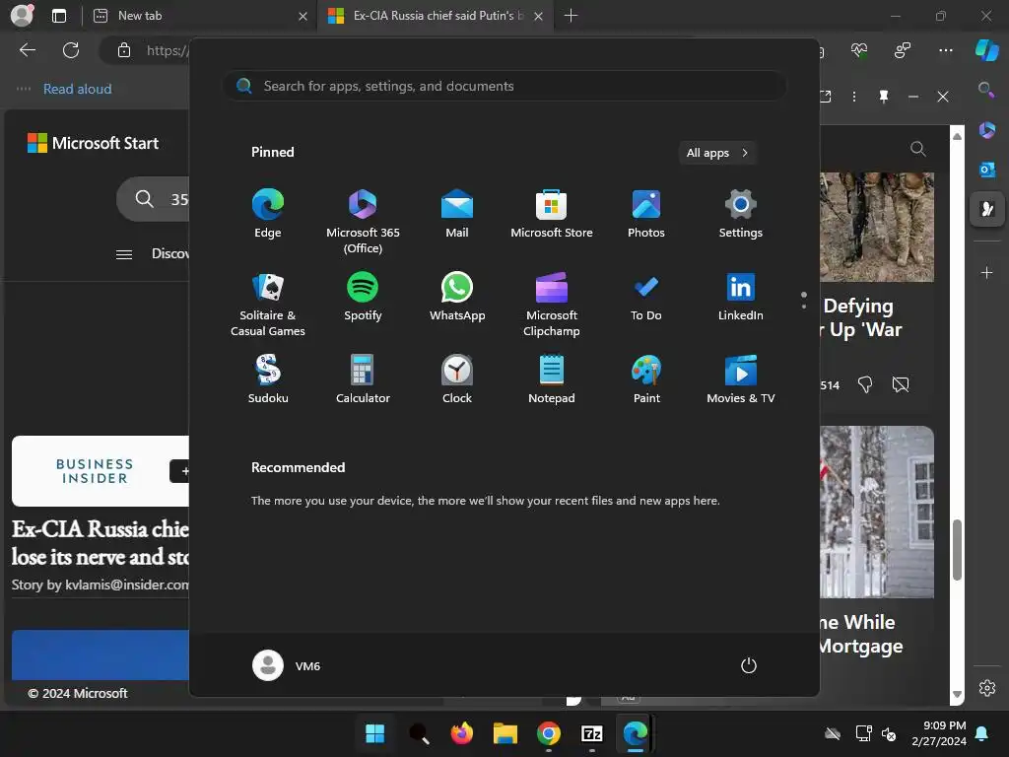The height and width of the screenshot is (757, 1009).
Task: Pin the sidebar pane
Action: point(884,97)
